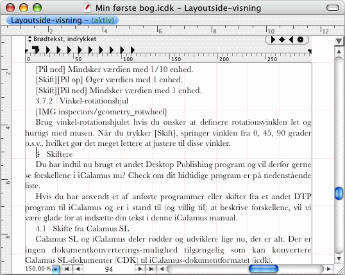Click the heading "4.1 Skifte fra Calamus SL"
Viewport: 345px width, 275px height.
(82, 229)
